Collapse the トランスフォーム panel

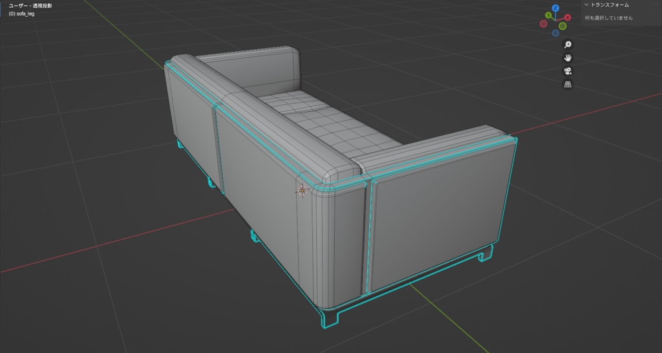click(586, 5)
